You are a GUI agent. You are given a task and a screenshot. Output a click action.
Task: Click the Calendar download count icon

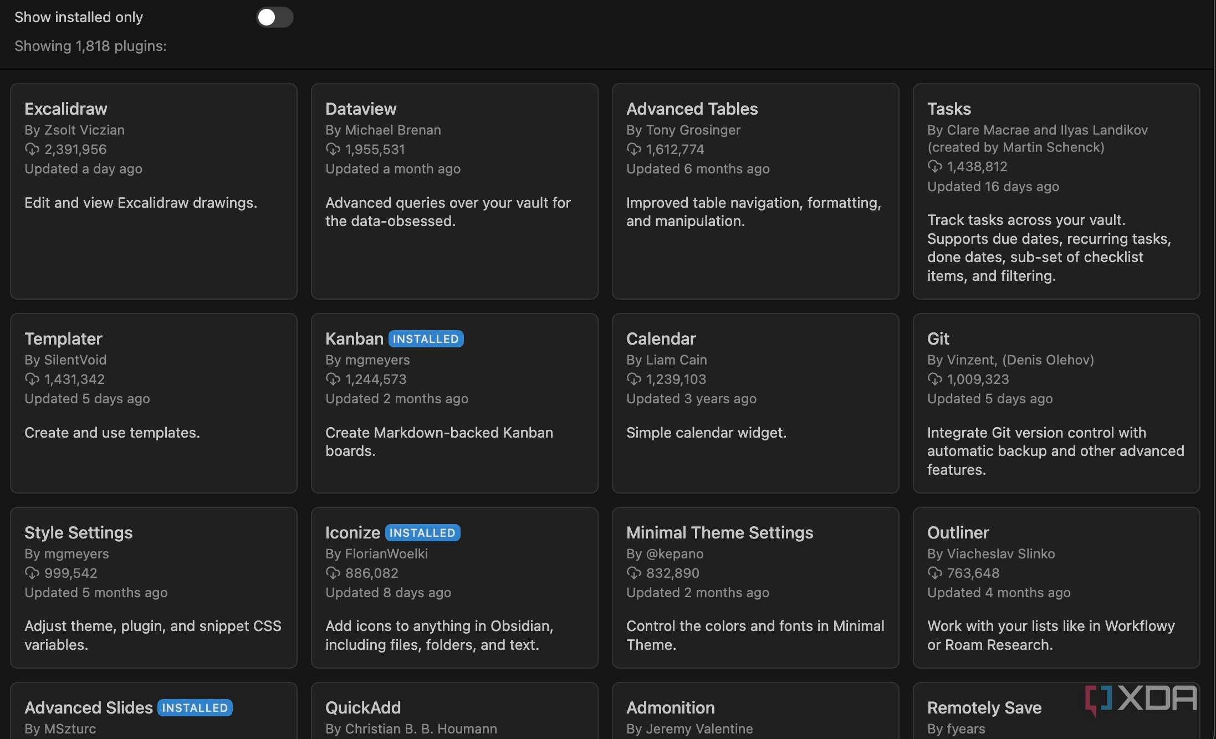634,379
